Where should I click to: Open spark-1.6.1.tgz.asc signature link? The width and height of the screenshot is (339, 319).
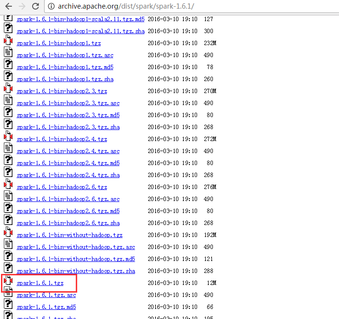(x=46, y=295)
